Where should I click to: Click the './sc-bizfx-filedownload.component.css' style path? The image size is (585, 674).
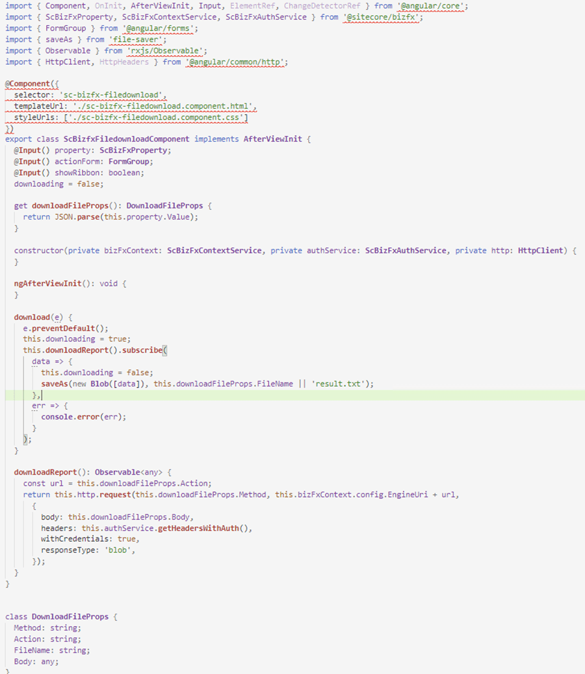pos(156,117)
